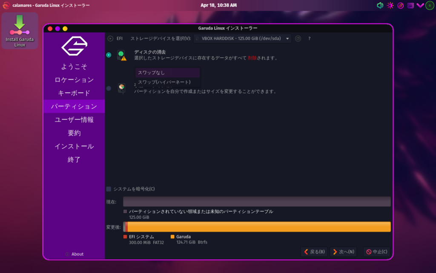
Task: Click the orange Garuda partition bar
Action: 259,227
